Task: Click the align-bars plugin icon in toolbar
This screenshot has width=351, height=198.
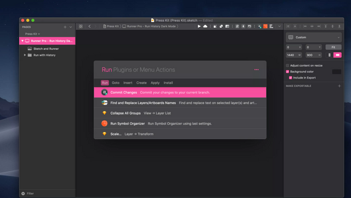Action: (x=271, y=26)
